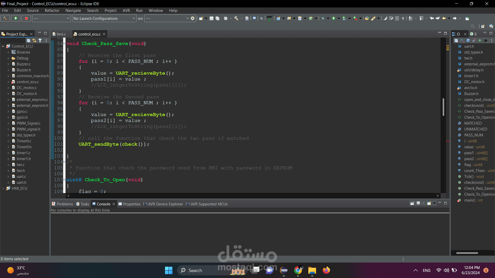Click the AVR upload to device icon
The image size is (495, 278).
click(269, 18)
